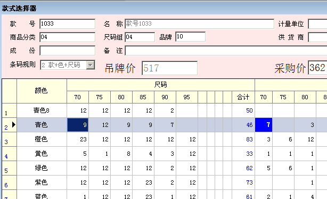
Task: Click the 橙色 row size-70 cell showing 23
Action: (78, 139)
